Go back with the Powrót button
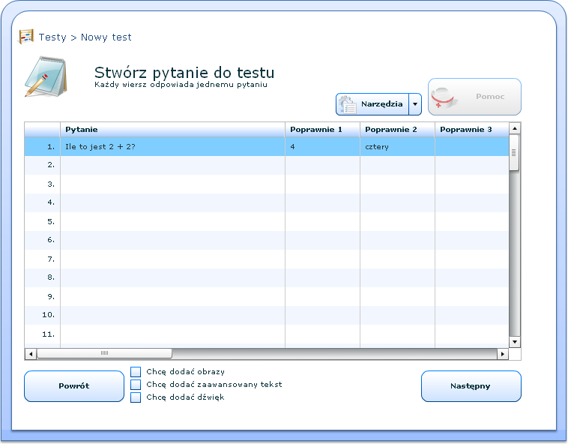This screenshot has height=444, width=568. point(74,386)
